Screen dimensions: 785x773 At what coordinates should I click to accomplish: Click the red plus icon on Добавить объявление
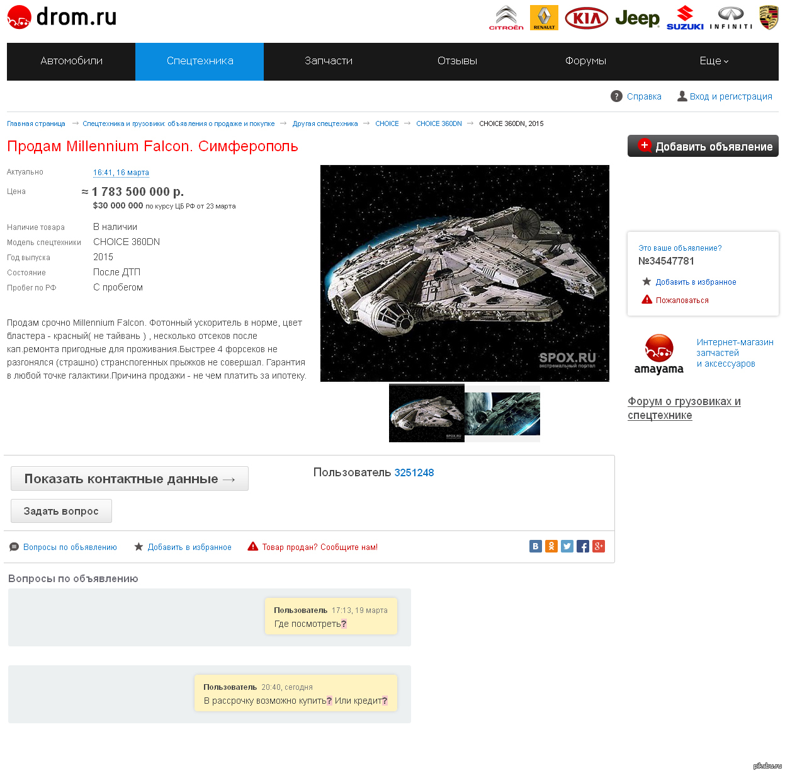645,146
